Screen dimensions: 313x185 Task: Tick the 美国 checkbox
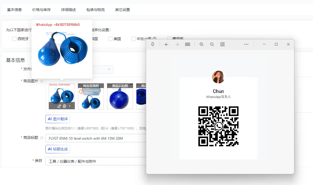110,39
